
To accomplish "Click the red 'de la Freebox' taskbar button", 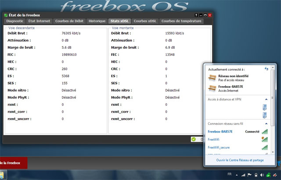I will tap(14, 163).
